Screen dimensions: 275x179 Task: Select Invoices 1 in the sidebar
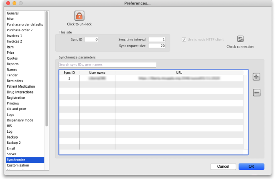(14, 36)
